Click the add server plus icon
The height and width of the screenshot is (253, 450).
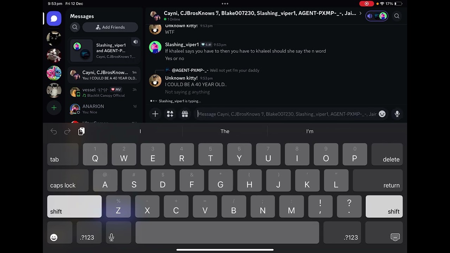pyautogui.click(x=54, y=108)
